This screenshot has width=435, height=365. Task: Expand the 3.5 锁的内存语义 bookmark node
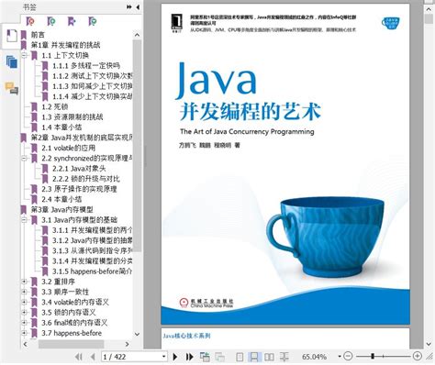(x=25, y=312)
